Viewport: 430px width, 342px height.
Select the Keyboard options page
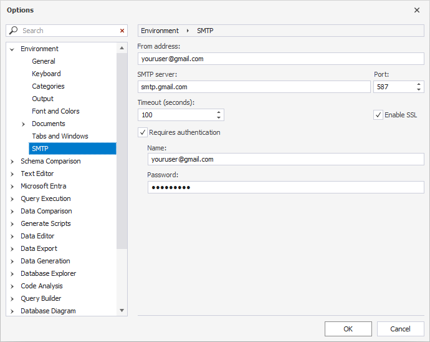click(x=46, y=74)
